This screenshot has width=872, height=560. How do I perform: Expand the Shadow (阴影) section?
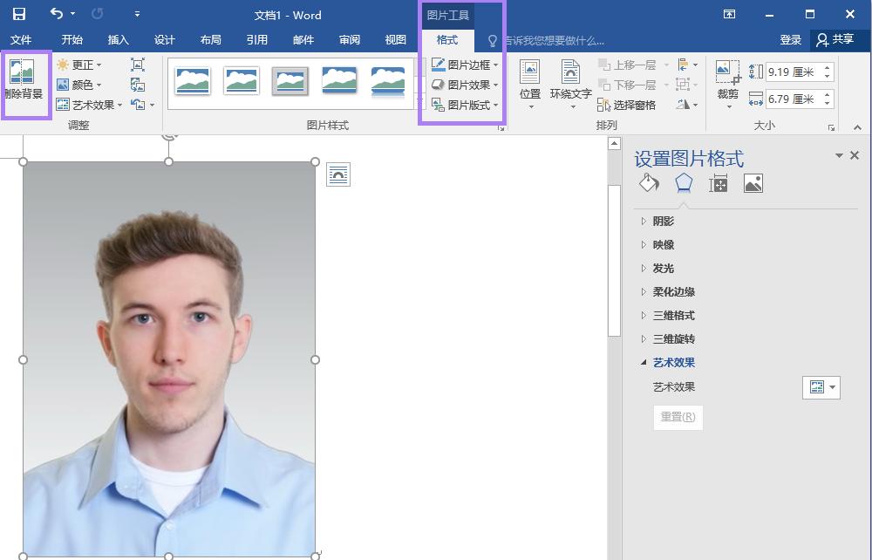pos(663,221)
